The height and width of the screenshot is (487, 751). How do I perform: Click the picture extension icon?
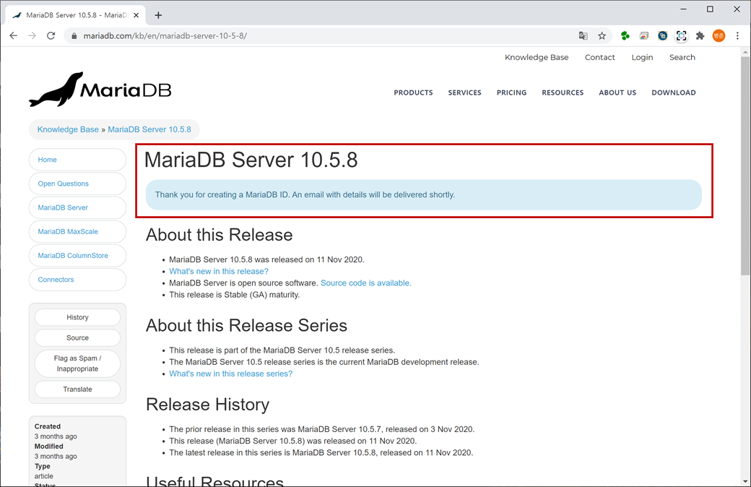pyautogui.click(x=644, y=36)
